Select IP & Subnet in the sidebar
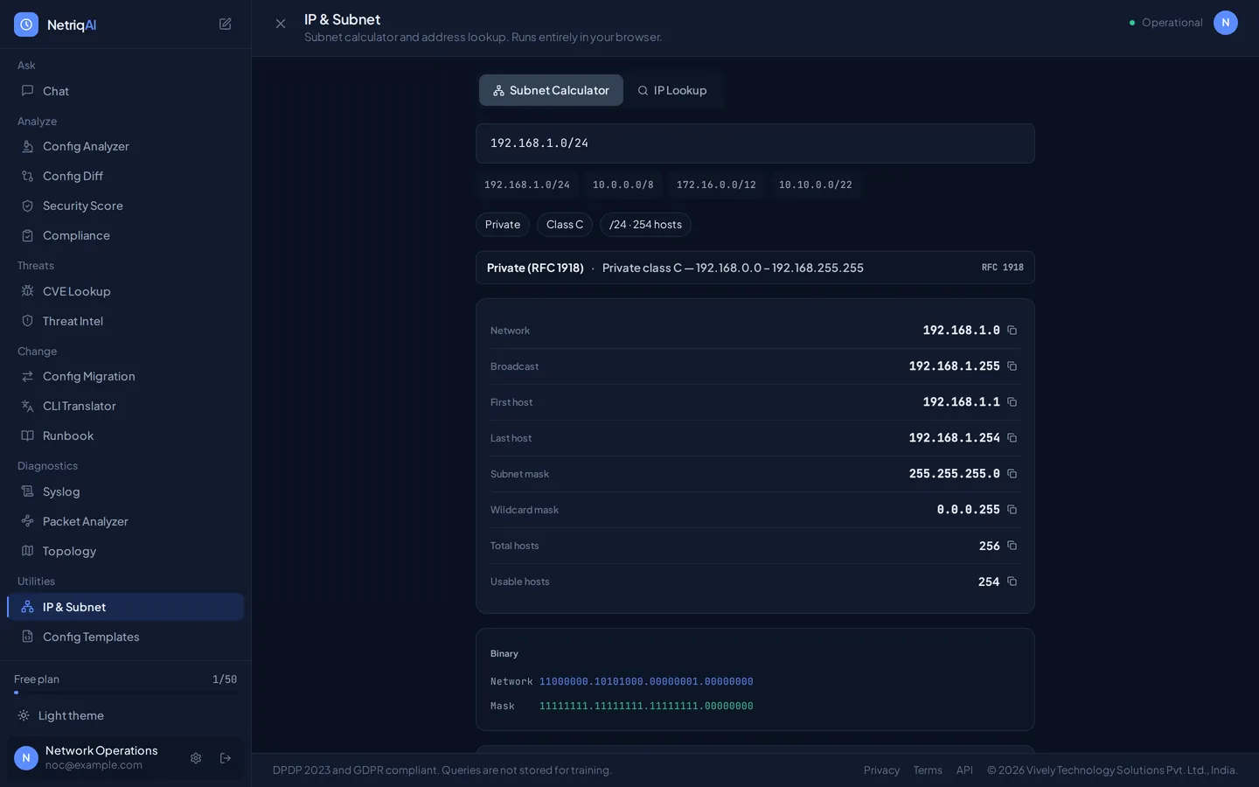The image size is (1259, 787). click(x=125, y=607)
